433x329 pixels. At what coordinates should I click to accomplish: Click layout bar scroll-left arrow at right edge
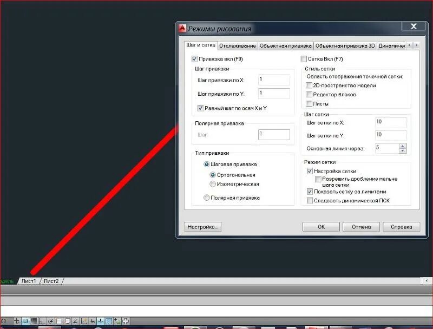point(427,281)
